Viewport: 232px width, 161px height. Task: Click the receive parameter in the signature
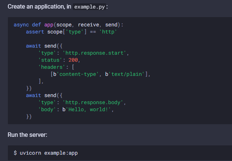(89, 25)
